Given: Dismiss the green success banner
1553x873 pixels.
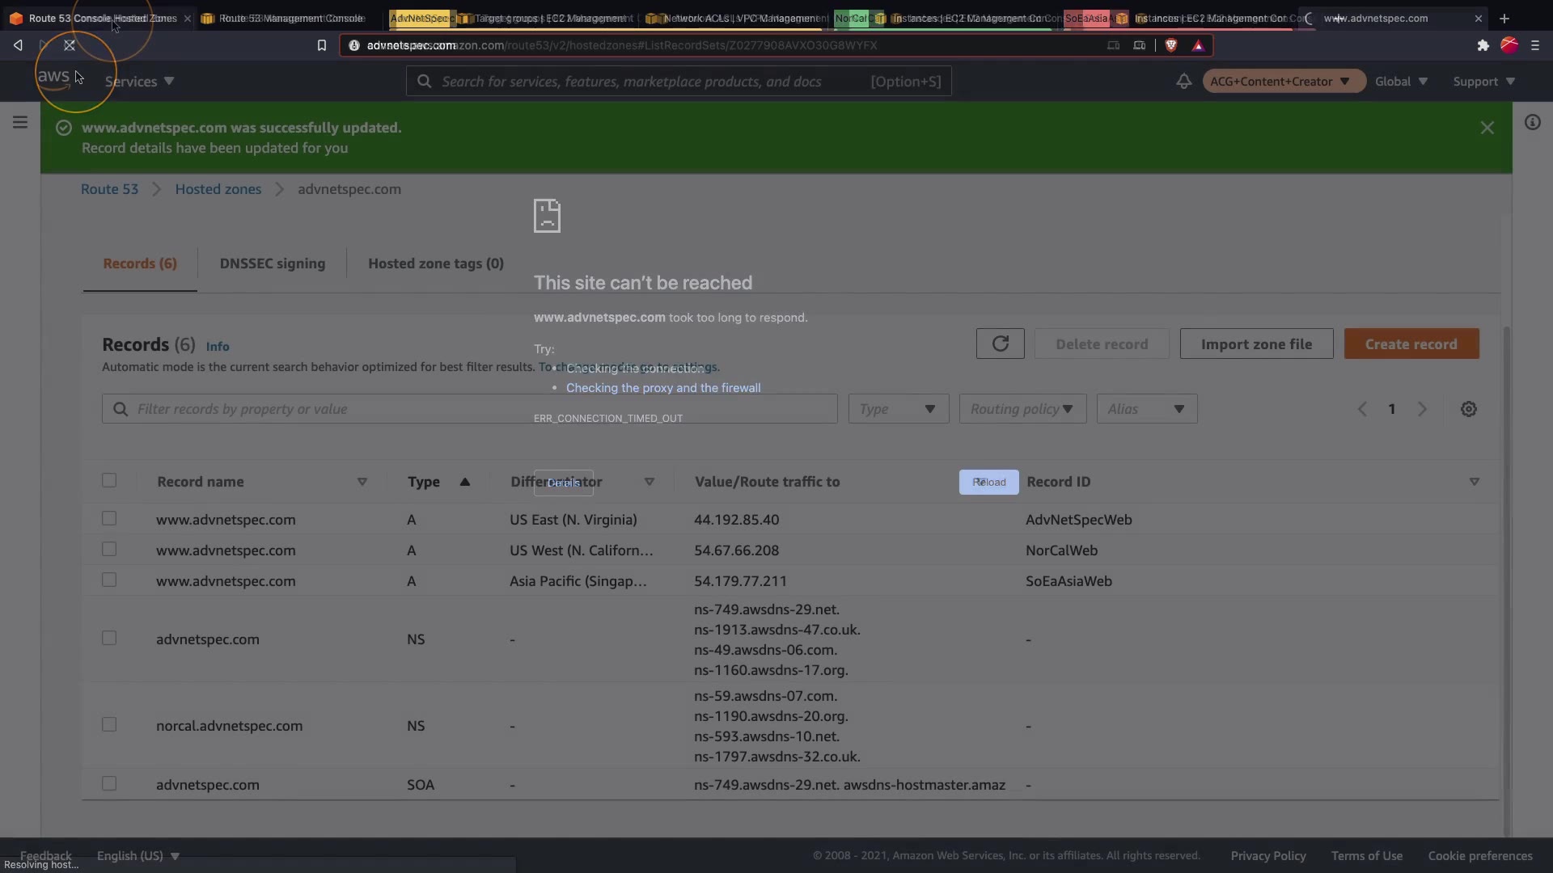Looking at the screenshot, I should [x=1487, y=128].
